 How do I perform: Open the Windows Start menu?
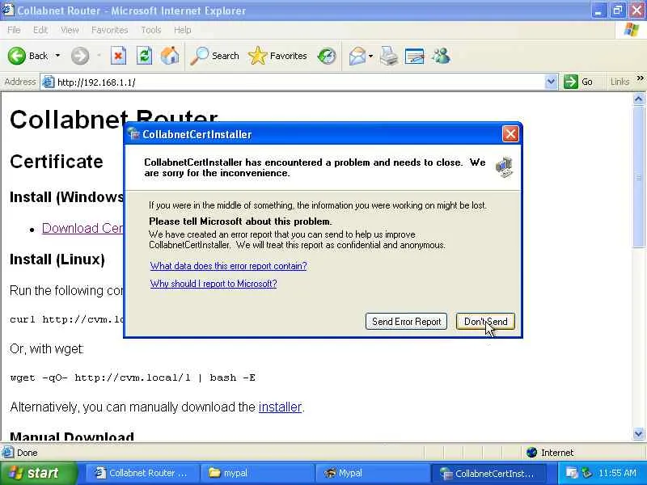(x=38, y=473)
